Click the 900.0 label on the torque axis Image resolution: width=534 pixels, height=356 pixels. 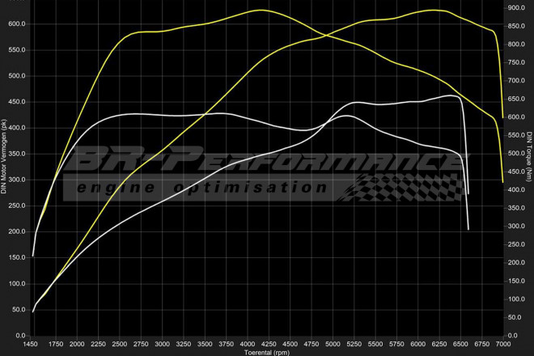click(x=516, y=7)
